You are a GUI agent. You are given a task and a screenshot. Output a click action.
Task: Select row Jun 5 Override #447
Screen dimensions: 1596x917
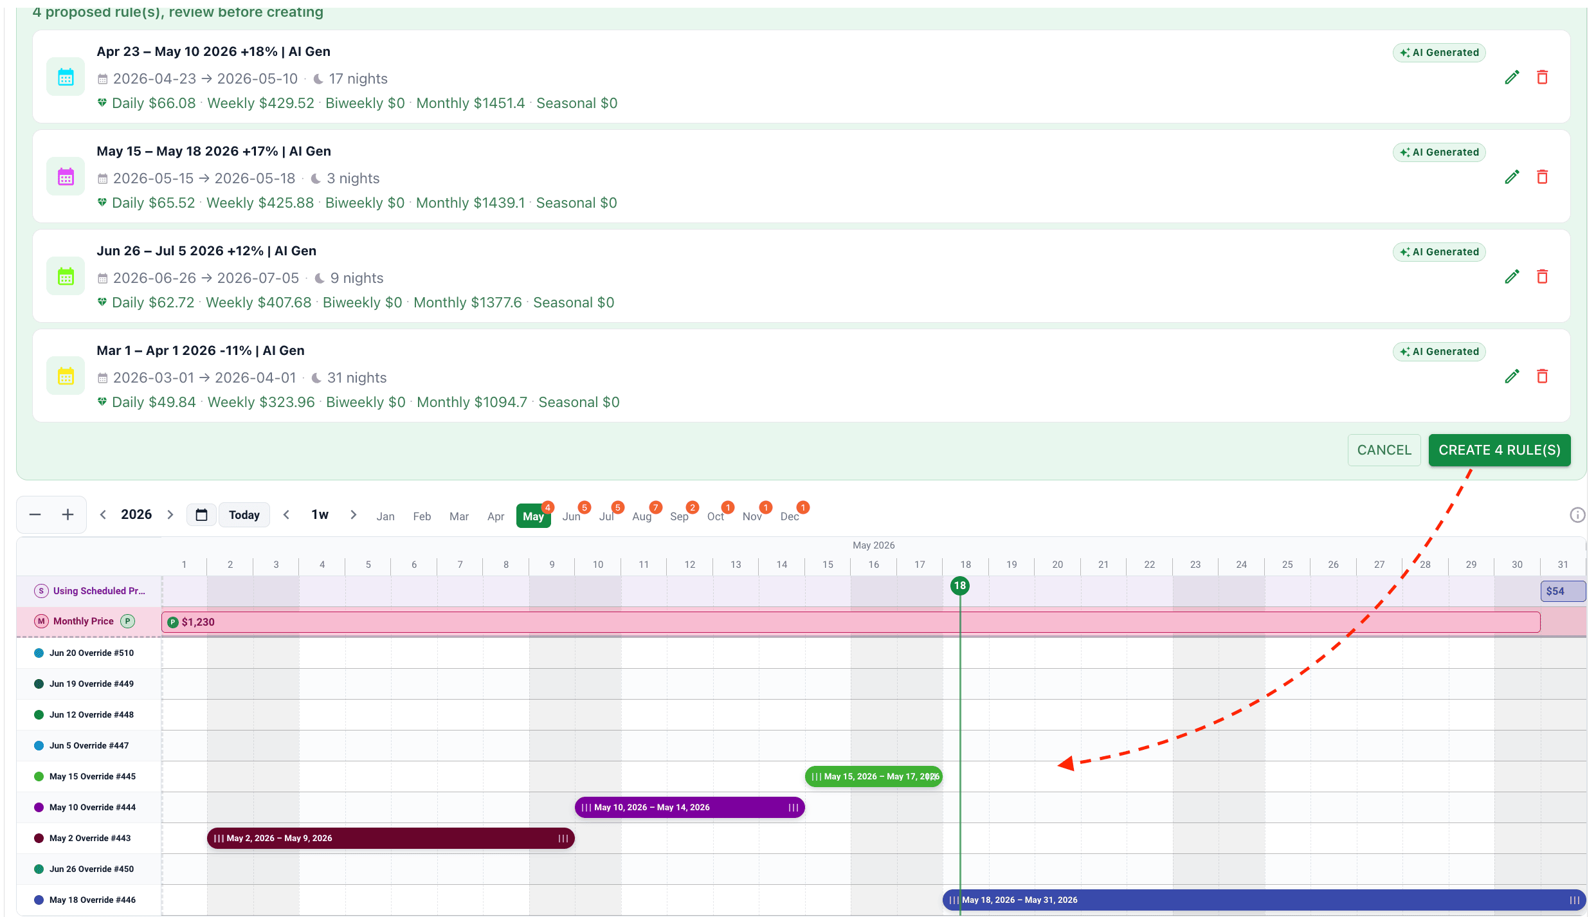(89, 745)
